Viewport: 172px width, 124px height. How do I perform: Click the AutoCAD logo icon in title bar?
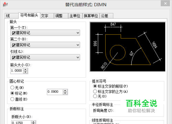[5, 4]
